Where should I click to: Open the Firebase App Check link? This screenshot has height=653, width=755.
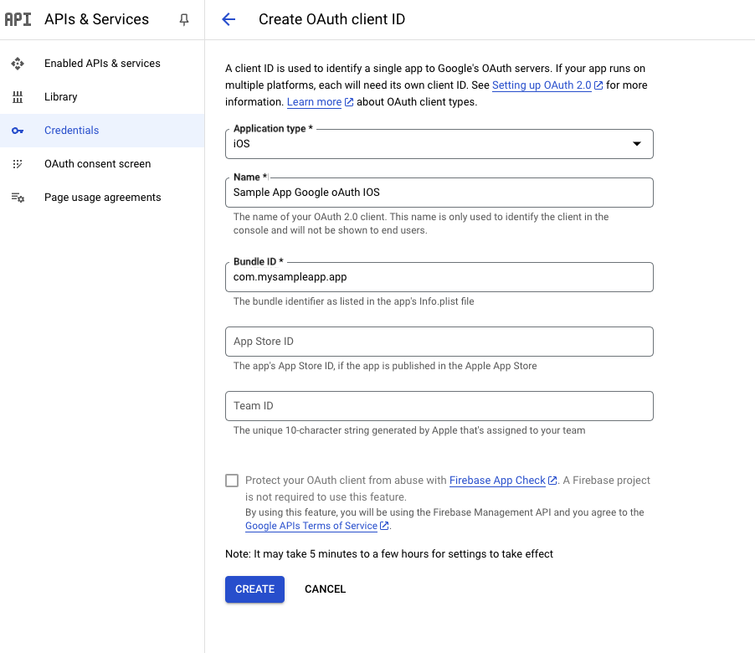click(x=497, y=480)
